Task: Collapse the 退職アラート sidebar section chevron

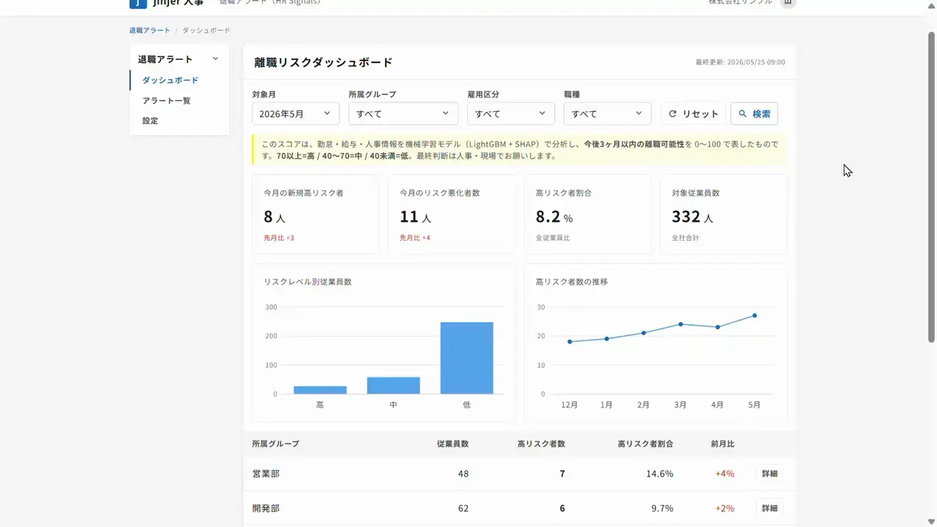Action: [x=215, y=59]
